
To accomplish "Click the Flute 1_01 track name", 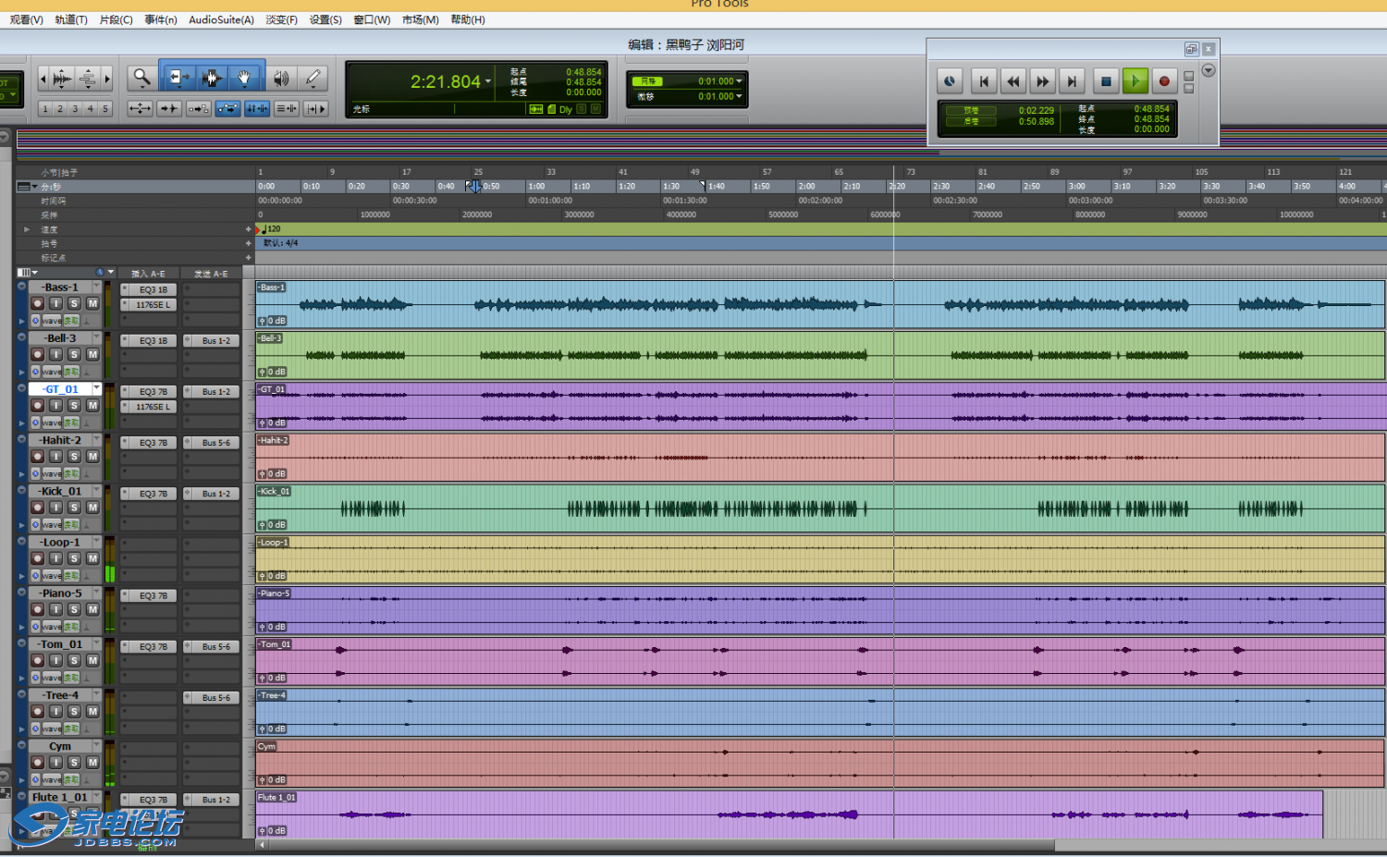I will tap(60, 797).
